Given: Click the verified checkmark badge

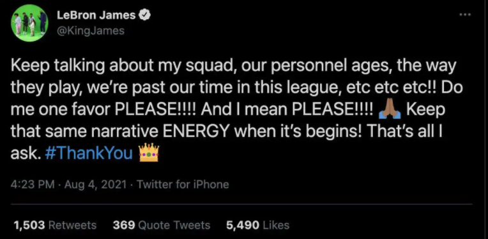Looking at the screenshot, I should 144,15.
